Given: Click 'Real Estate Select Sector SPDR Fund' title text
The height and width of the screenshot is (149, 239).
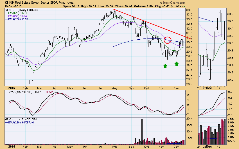Looking at the screenshot, I should click(40, 3).
